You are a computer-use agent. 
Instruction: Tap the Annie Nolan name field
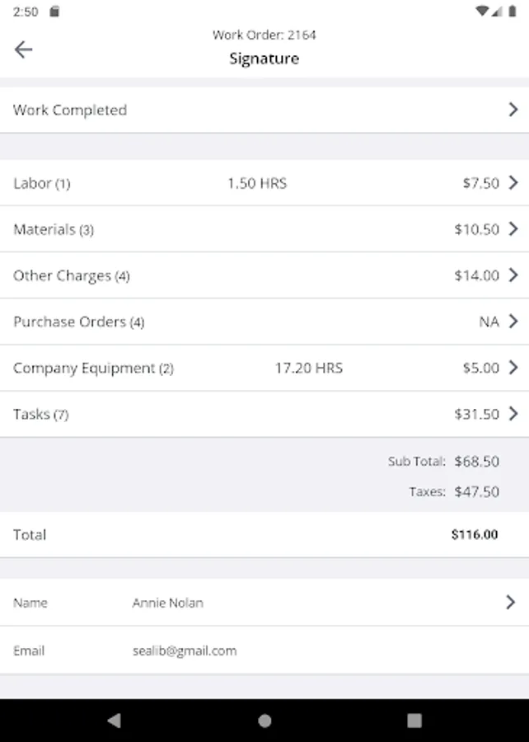tap(168, 603)
